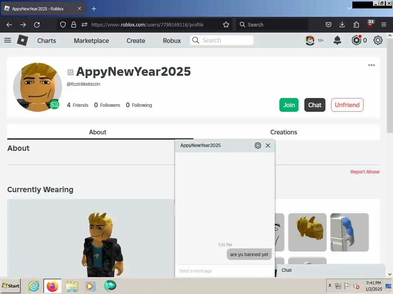View the 4 Friends list
The width and height of the screenshot is (393, 294).
(78, 105)
